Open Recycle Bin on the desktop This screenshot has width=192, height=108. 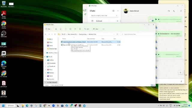click(x=4, y=4)
